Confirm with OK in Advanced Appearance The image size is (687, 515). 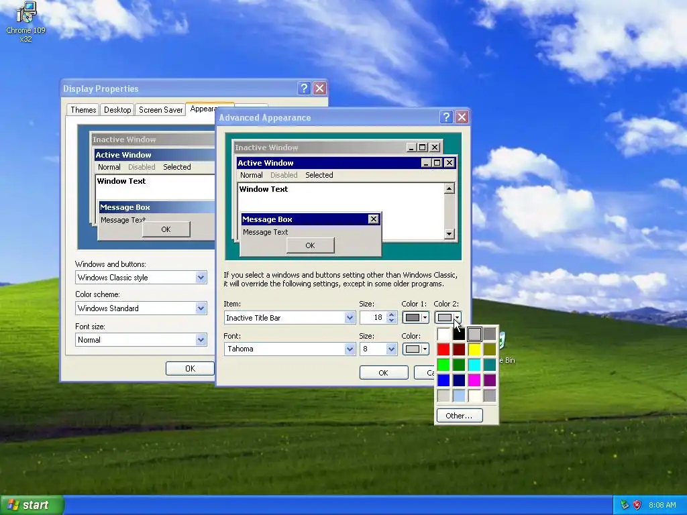tap(383, 373)
